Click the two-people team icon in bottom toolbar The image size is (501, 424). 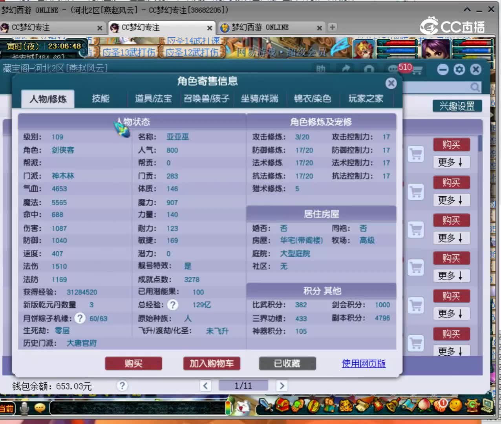329,405
